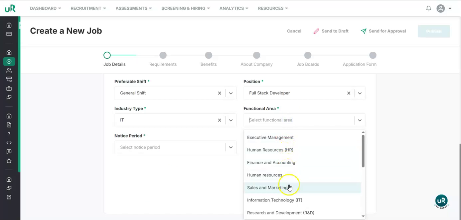Type in the Select functional area field
The height and width of the screenshot is (220, 461).
point(299,120)
